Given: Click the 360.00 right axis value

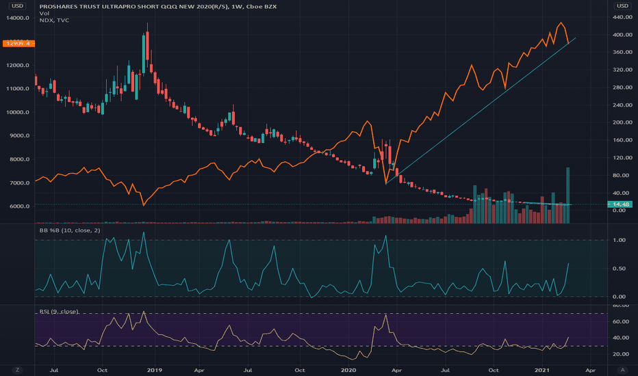Looking at the screenshot, I should (x=622, y=52).
